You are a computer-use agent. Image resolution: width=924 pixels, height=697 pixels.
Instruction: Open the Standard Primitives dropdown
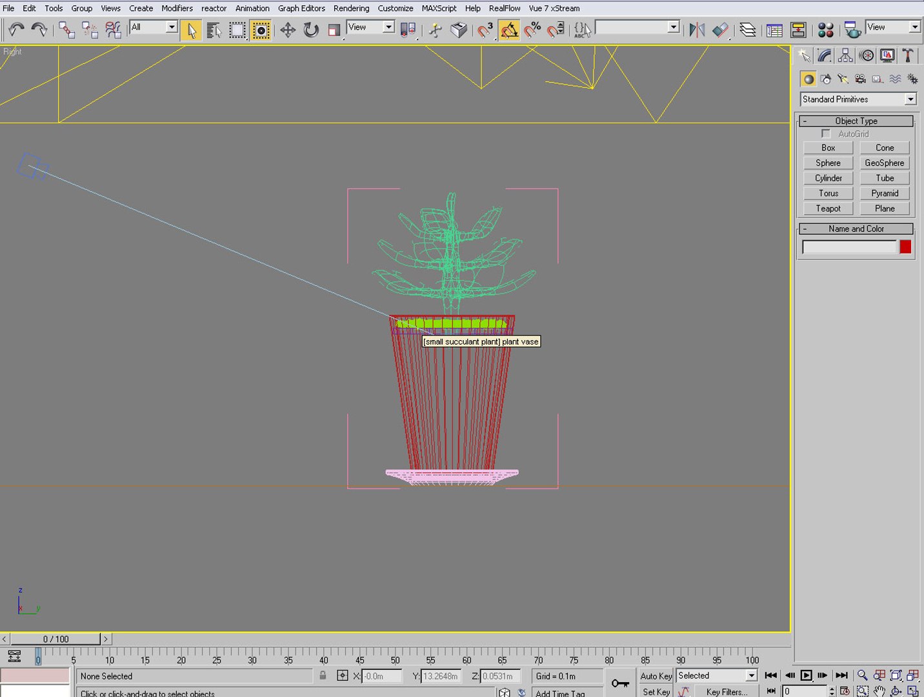pos(858,99)
